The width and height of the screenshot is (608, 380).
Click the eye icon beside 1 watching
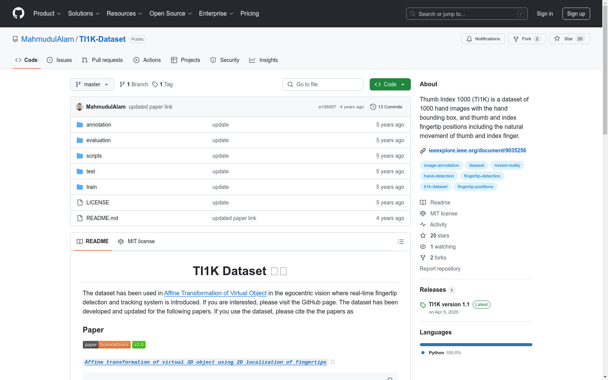[423, 247]
